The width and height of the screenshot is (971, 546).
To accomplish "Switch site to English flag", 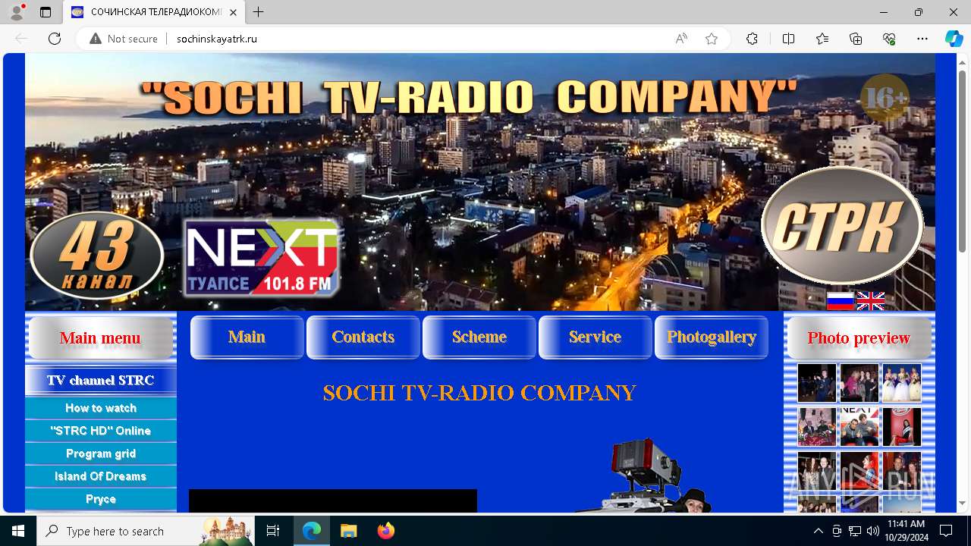I will point(871,301).
